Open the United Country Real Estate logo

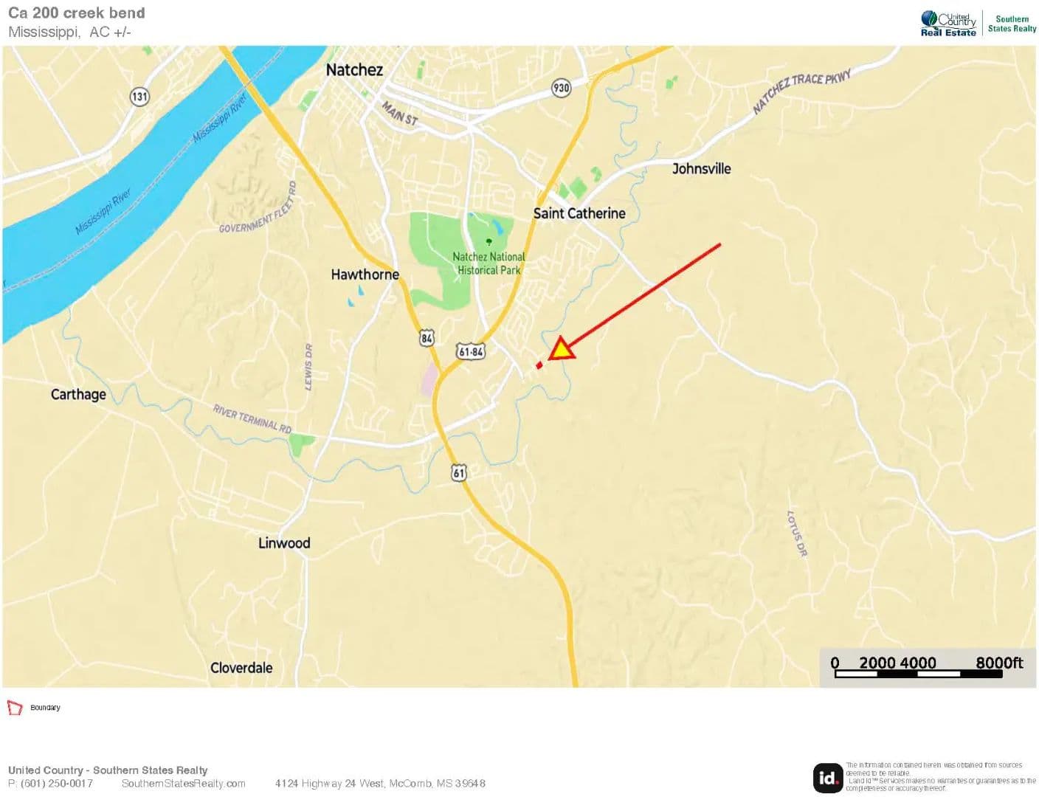(948, 24)
